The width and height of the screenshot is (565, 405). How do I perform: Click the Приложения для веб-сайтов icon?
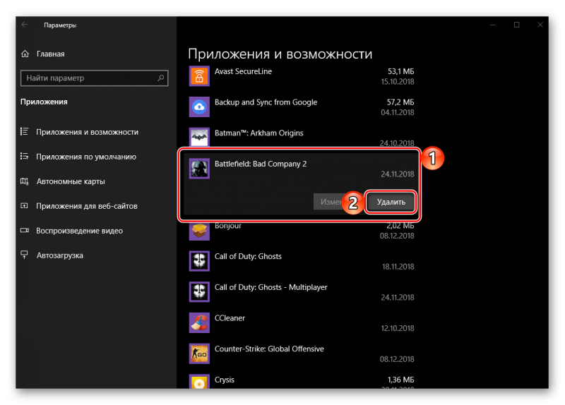pyautogui.click(x=25, y=206)
